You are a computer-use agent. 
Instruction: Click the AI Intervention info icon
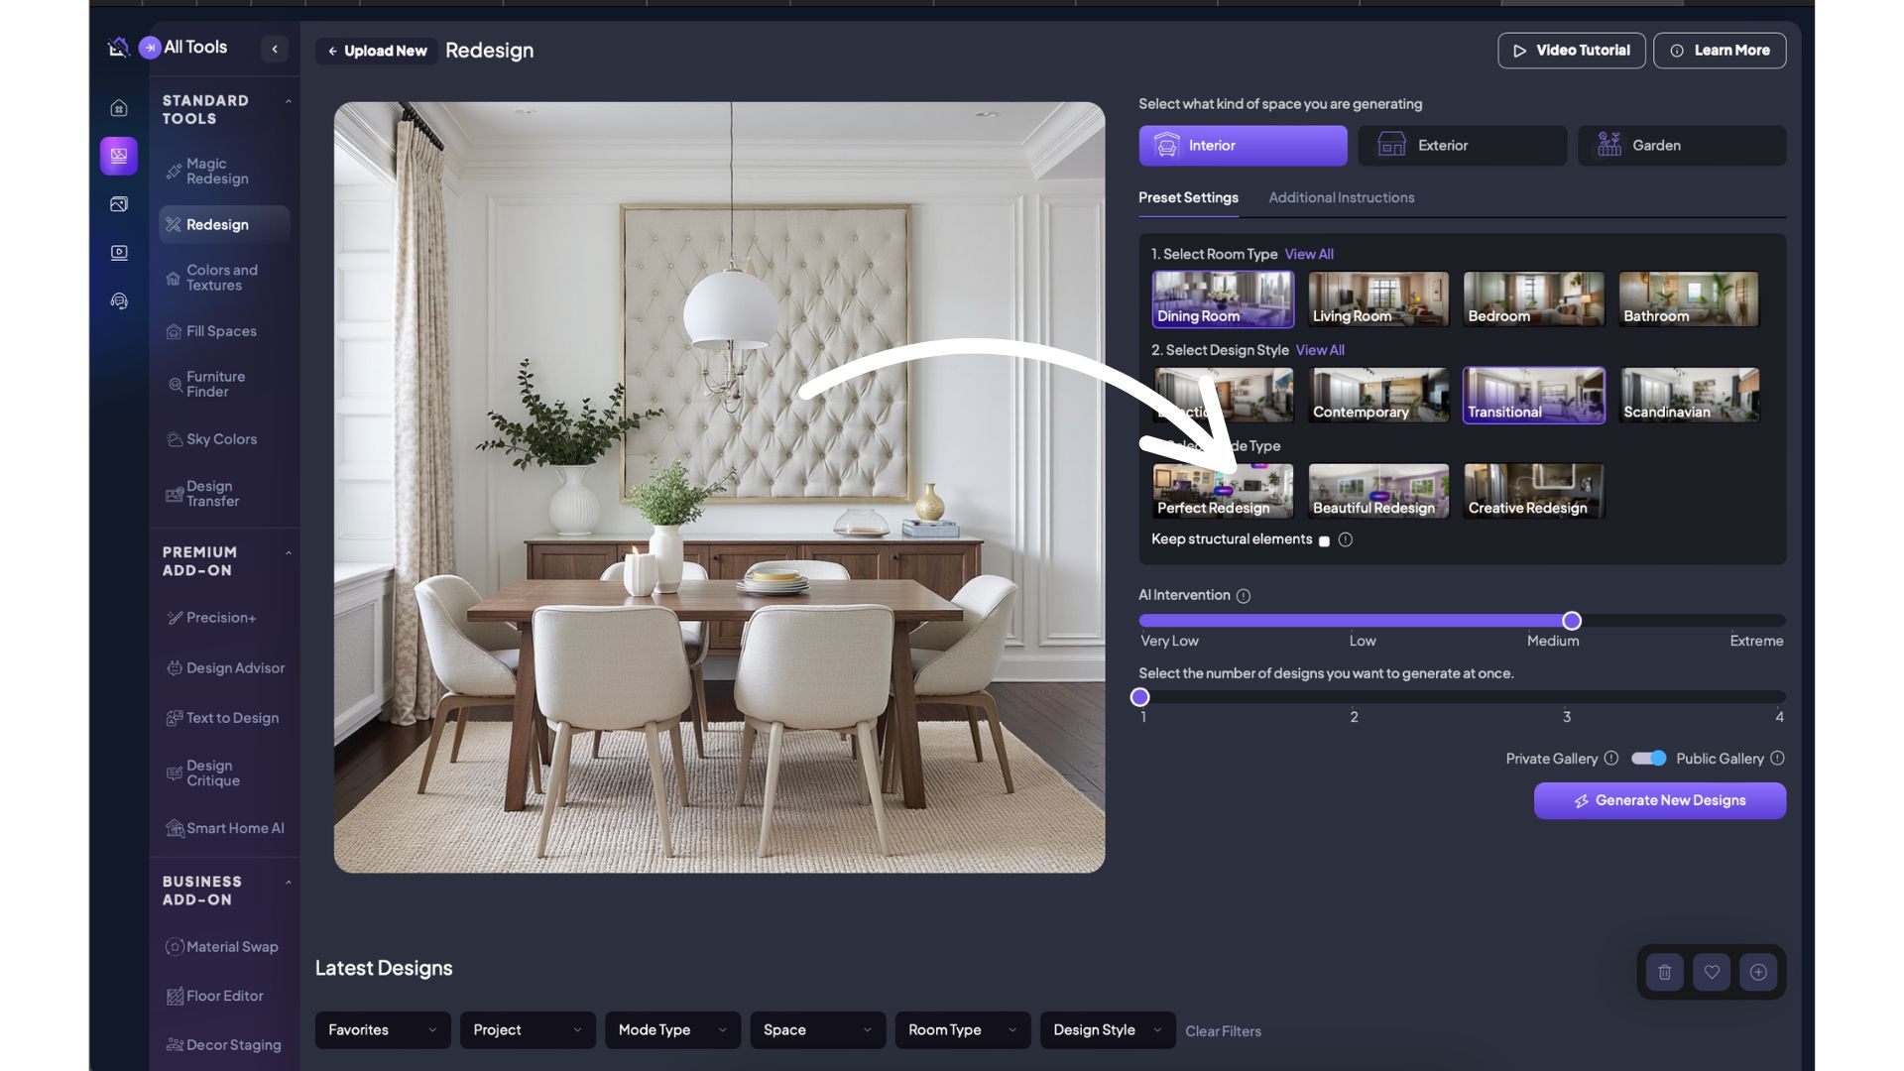pyautogui.click(x=1244, y=596)
